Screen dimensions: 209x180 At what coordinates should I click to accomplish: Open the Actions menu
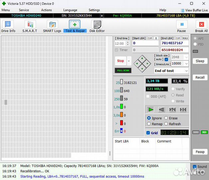(46, 10)
